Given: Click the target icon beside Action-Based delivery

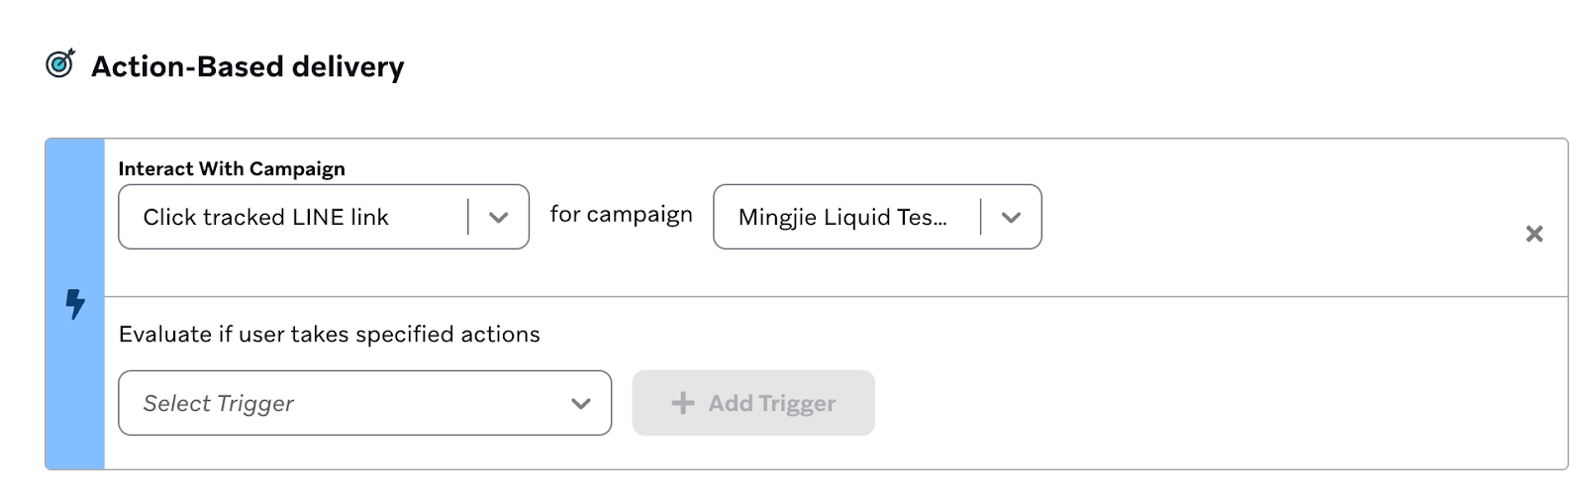Looking at the screenshot, I should tap(60, 64).
